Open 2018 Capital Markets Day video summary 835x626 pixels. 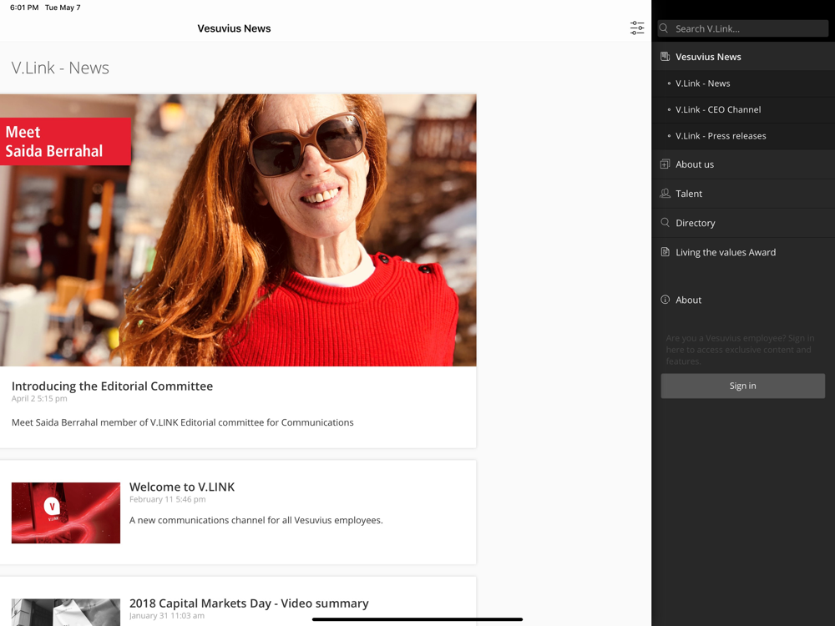point(249,603)
